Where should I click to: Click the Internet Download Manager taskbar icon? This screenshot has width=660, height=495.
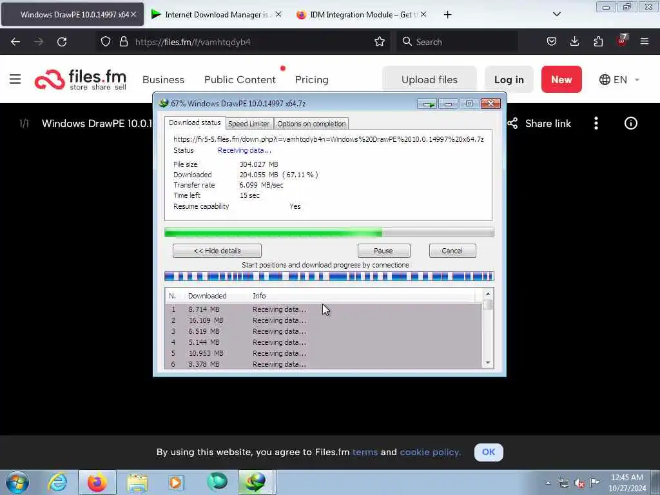coord(257,482)
